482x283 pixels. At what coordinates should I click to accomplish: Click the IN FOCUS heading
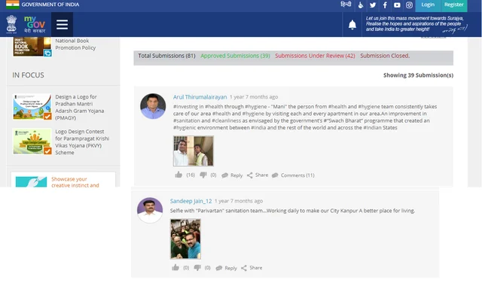[29, 75]
